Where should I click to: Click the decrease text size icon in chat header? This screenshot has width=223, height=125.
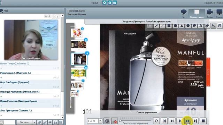pos(58,16)
